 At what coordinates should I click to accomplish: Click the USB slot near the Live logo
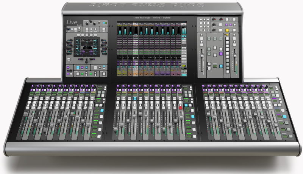tap(99, 23)
